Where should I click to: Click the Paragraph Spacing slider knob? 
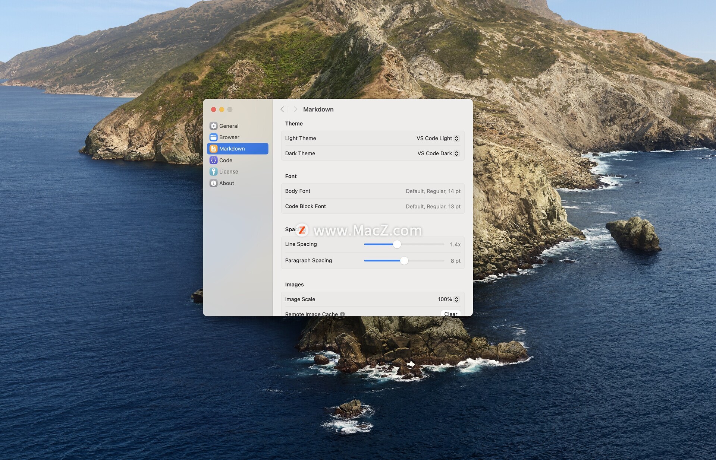point(404,261)
